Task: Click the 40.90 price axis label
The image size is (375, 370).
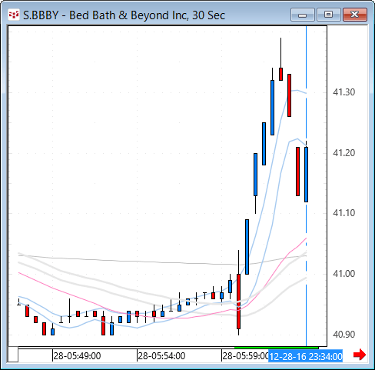Action: (x=343, y=335)
